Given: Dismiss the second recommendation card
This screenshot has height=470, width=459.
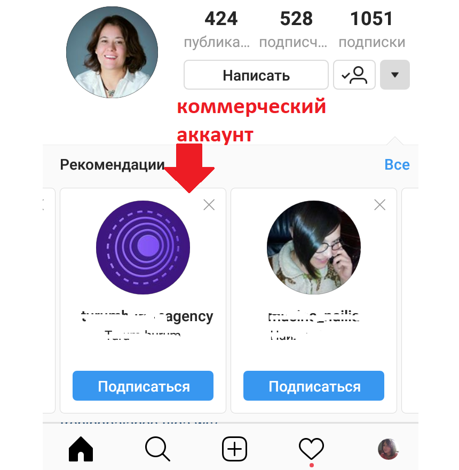Looking at the screenshot, I should [380, 205].
